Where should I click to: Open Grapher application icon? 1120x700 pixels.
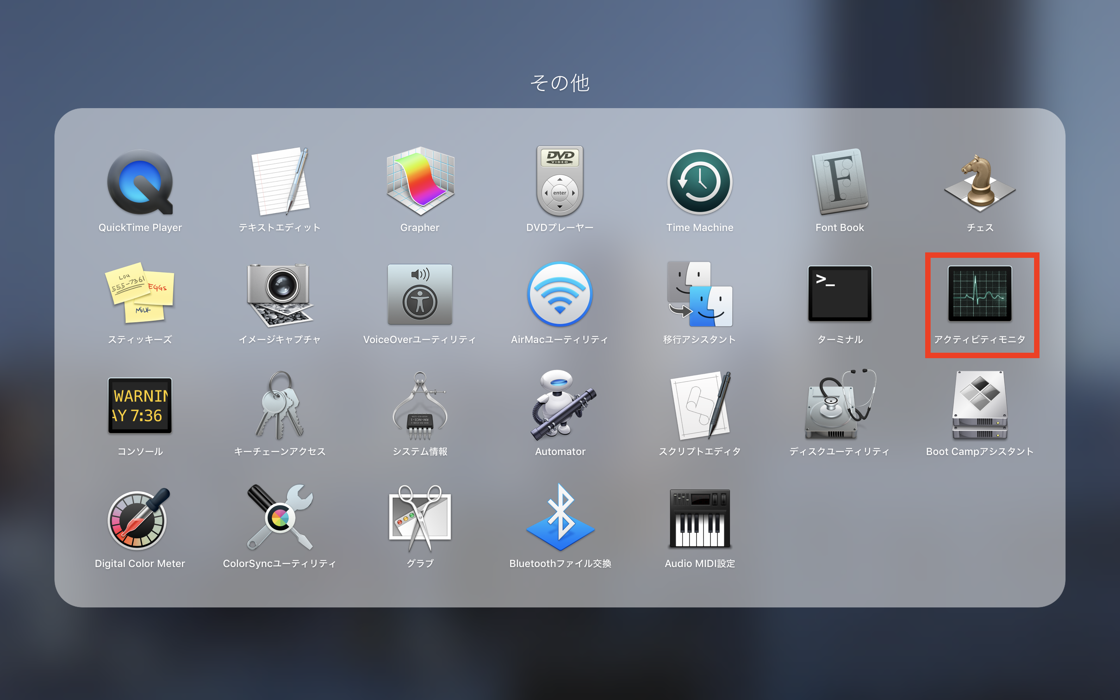(420, 182)
